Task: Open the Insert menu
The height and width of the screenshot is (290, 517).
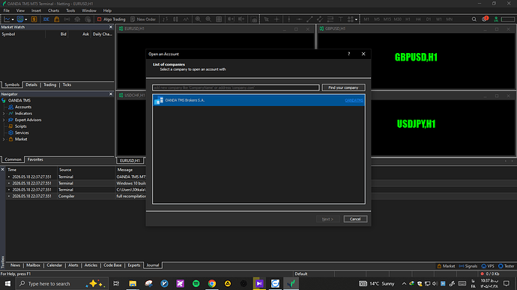Action: click(x=36, y=10)
